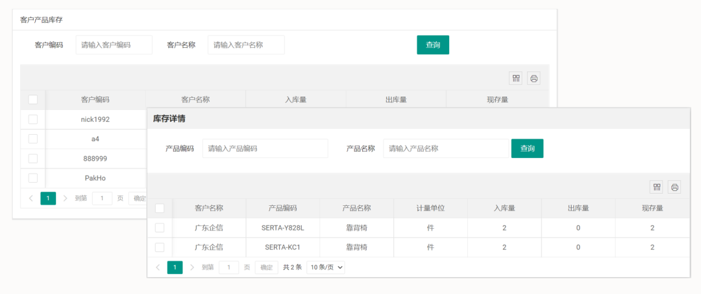The height and width of the screenshot is (294, 701).
Task: Click print icon in 客户产品库存 table toolbar
Action: point(534,78)
